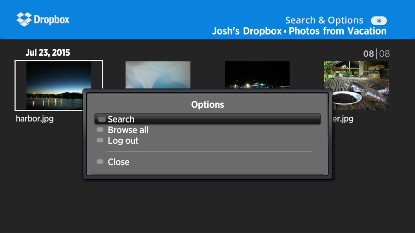Choose Browse all from the Options menu
The width and height of the screenshot is (415, 233).
pyautogui.click(x=128, y=130)
